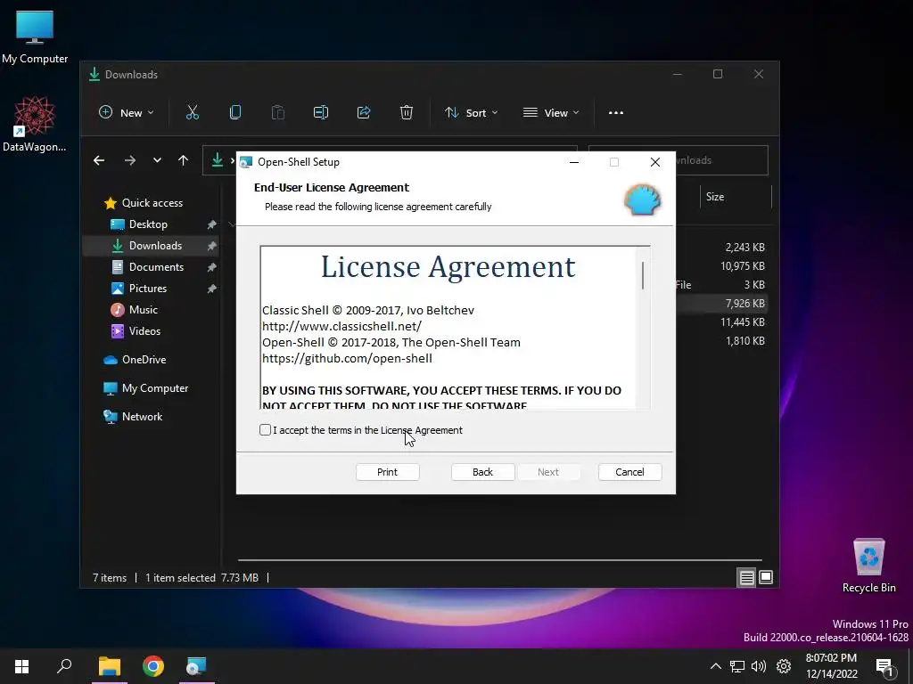
Task: Expand the recent locations chevron
Action: [x=157, y=160]
